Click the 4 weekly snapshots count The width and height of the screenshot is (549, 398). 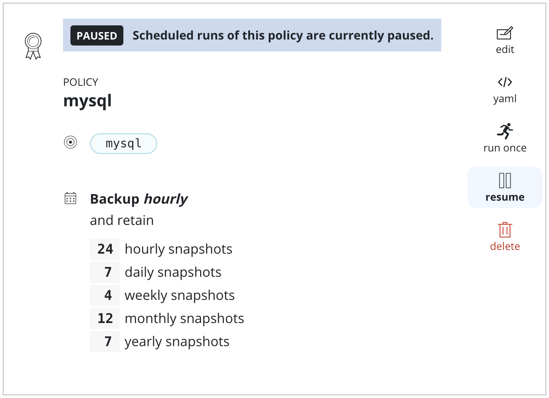[x=108, y=295]
